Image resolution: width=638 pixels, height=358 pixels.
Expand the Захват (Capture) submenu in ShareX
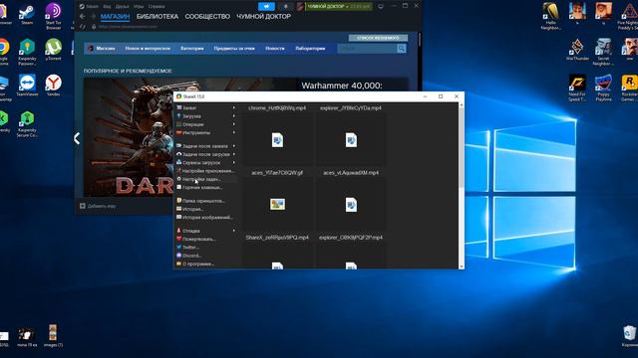[205, 108]
